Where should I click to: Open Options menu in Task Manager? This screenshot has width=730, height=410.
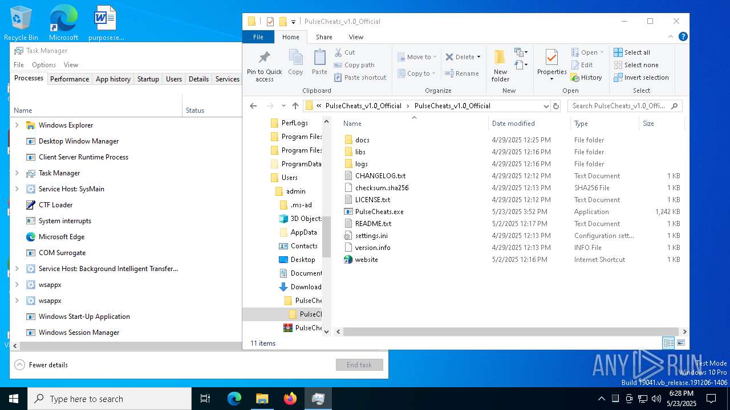tap(44, 65)
